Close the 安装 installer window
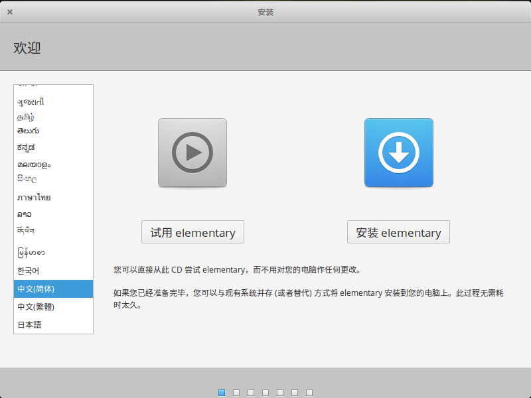 pyautogui.click(x=10, y=12)
